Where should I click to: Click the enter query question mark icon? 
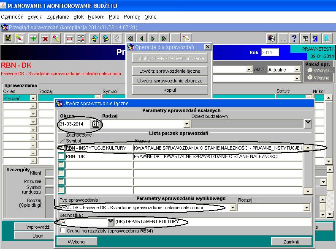(x=94, y=38)
